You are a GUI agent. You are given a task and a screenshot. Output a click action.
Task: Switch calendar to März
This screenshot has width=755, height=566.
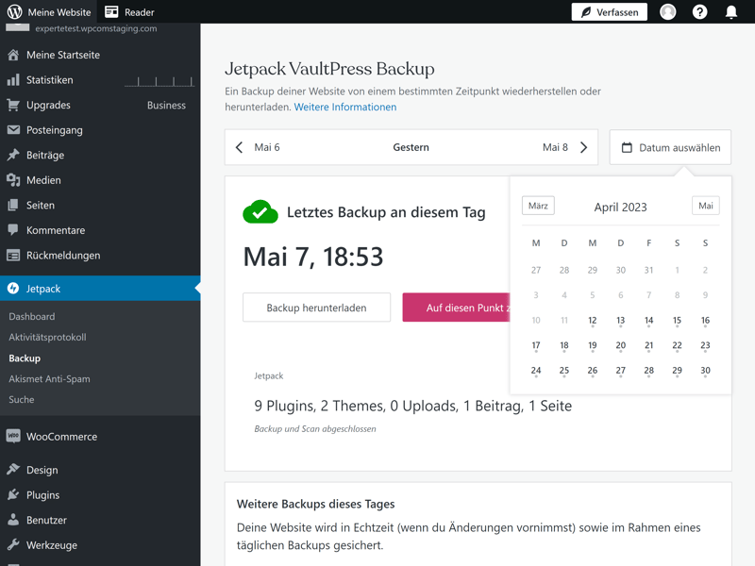click(x=538, y=206)
